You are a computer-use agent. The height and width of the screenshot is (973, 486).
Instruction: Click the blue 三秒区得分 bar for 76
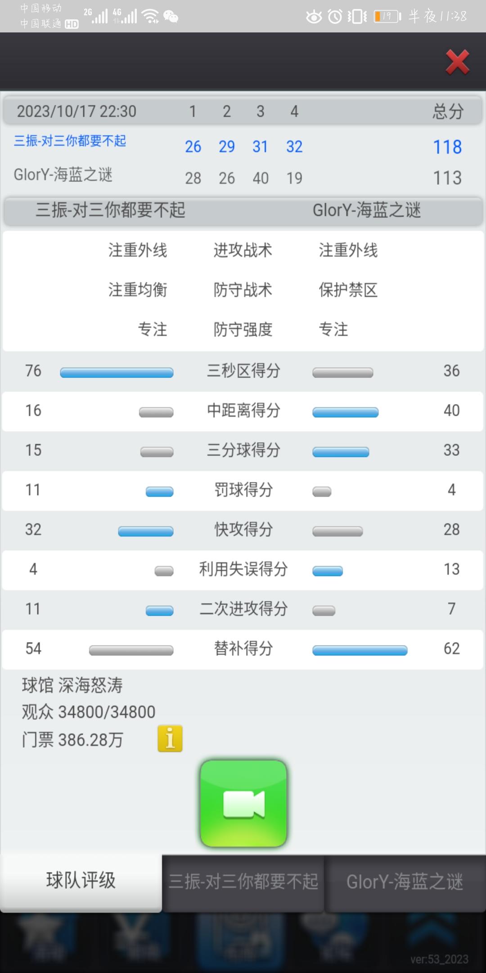(117, 373)
